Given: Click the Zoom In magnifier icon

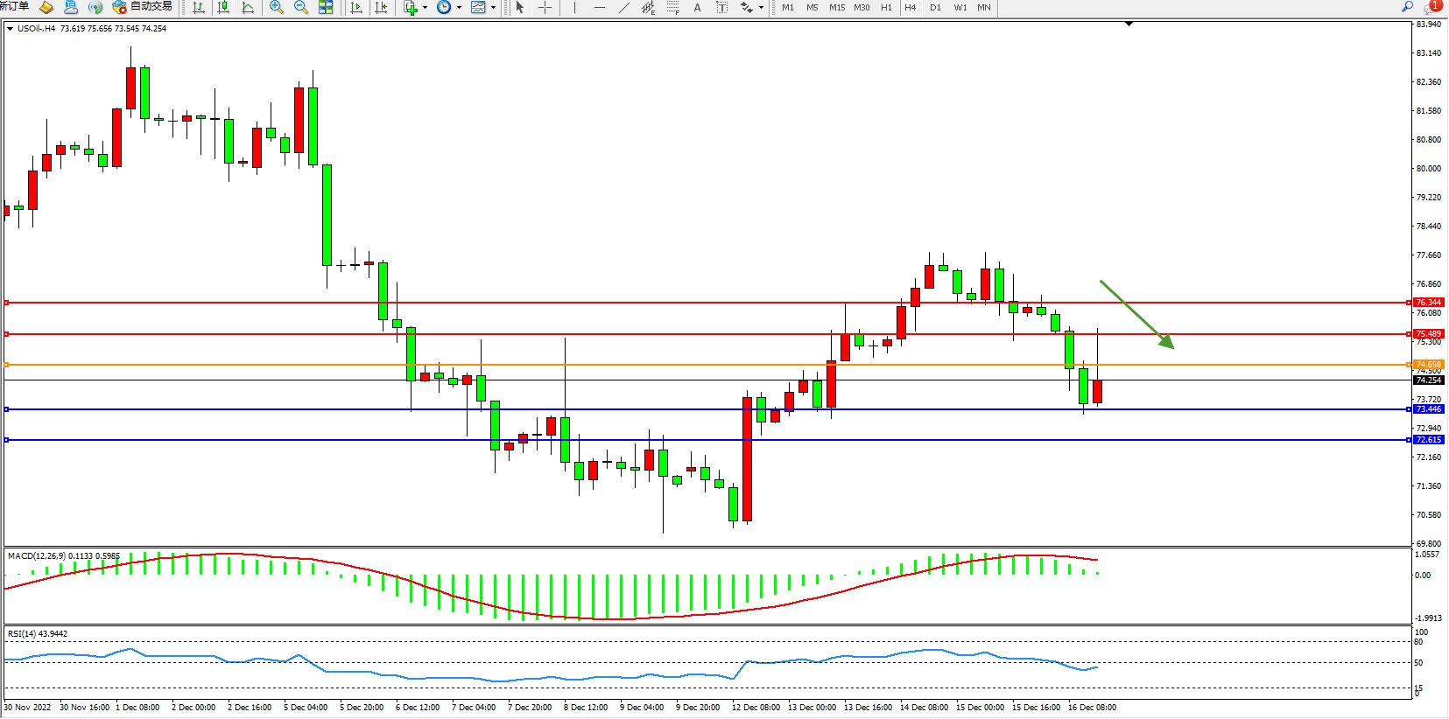Looking at the screenshot, I should 277,8.
